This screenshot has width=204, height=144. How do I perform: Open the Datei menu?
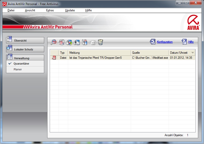[11, 10]
